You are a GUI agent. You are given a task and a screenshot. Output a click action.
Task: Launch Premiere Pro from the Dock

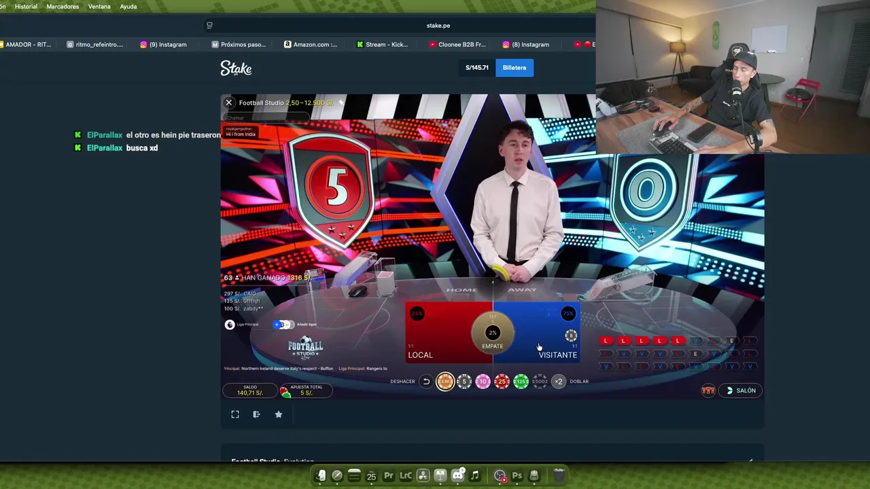click(x=389, y=475)
